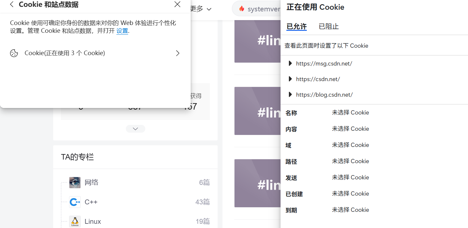Click the 内容 field value
This screenshot has height=228, width=468.
click(x=350, y=129)
